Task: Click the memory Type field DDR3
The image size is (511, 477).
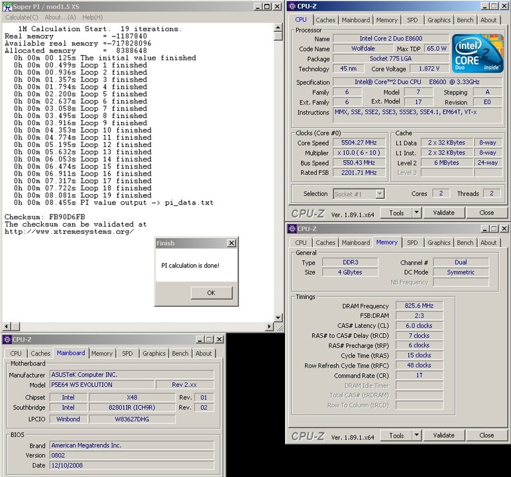Action: coord(351,262)
